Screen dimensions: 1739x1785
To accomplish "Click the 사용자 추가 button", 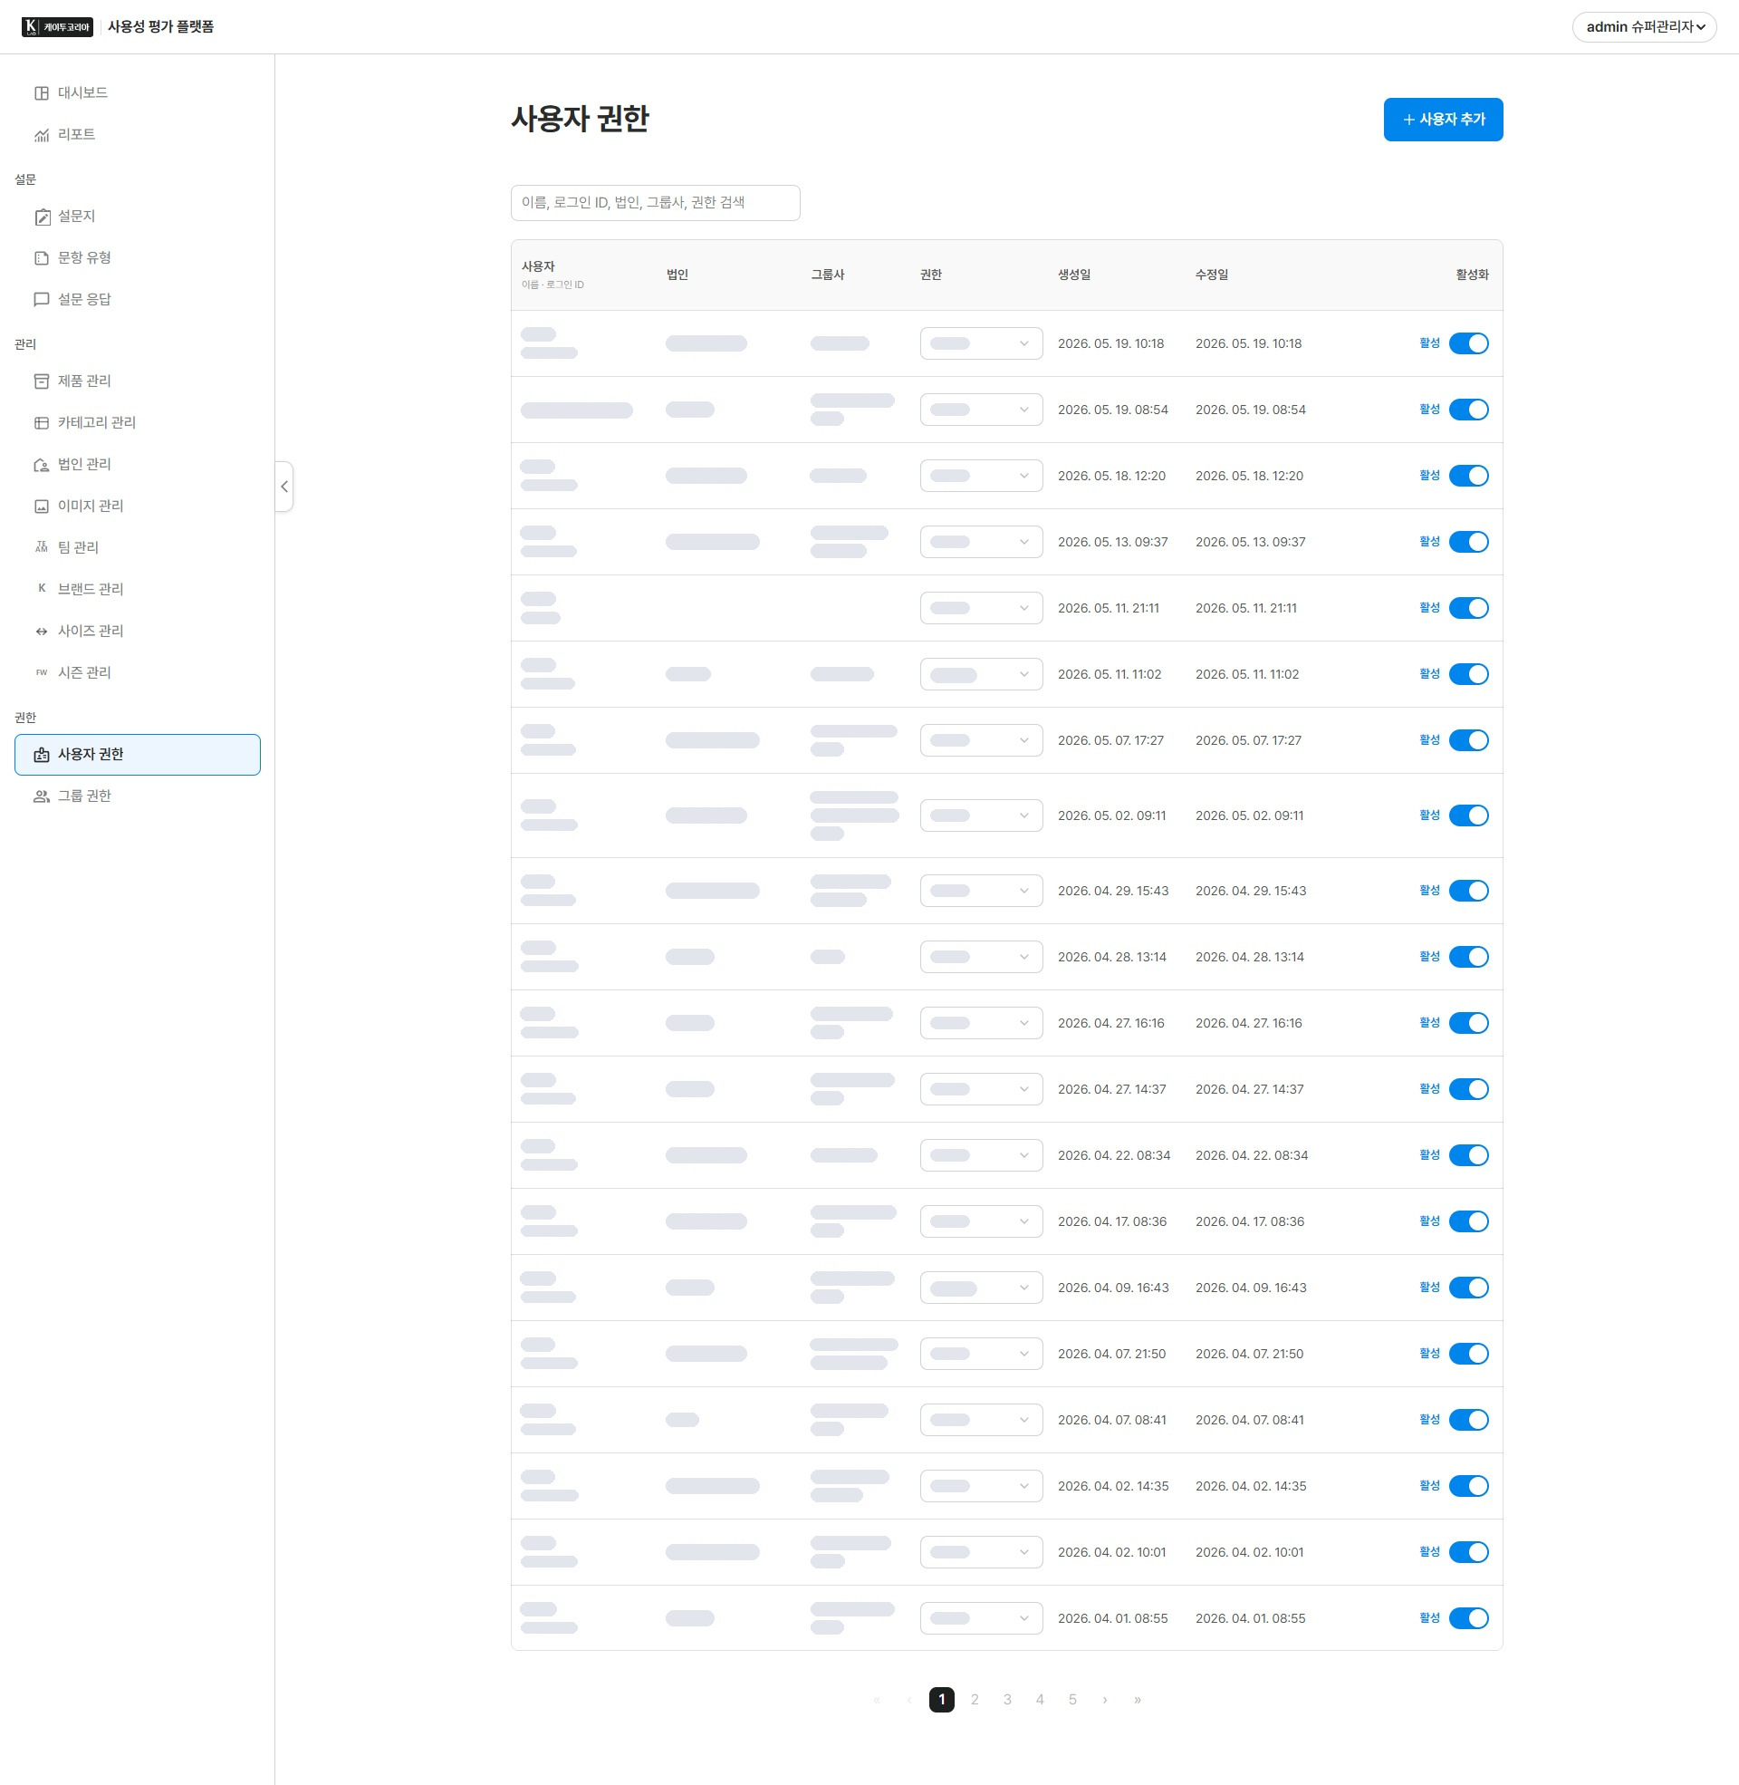I will [1443, 120].
